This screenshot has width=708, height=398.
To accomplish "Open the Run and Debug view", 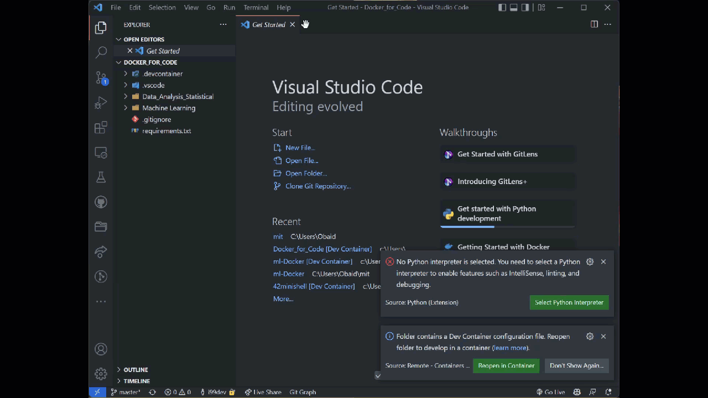I will [x=101, y=103].
